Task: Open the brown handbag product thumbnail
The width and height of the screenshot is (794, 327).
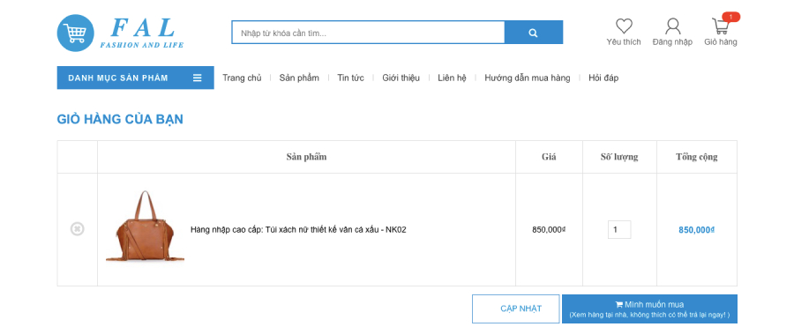Action: pyautogui.click(x=145, y=226)
